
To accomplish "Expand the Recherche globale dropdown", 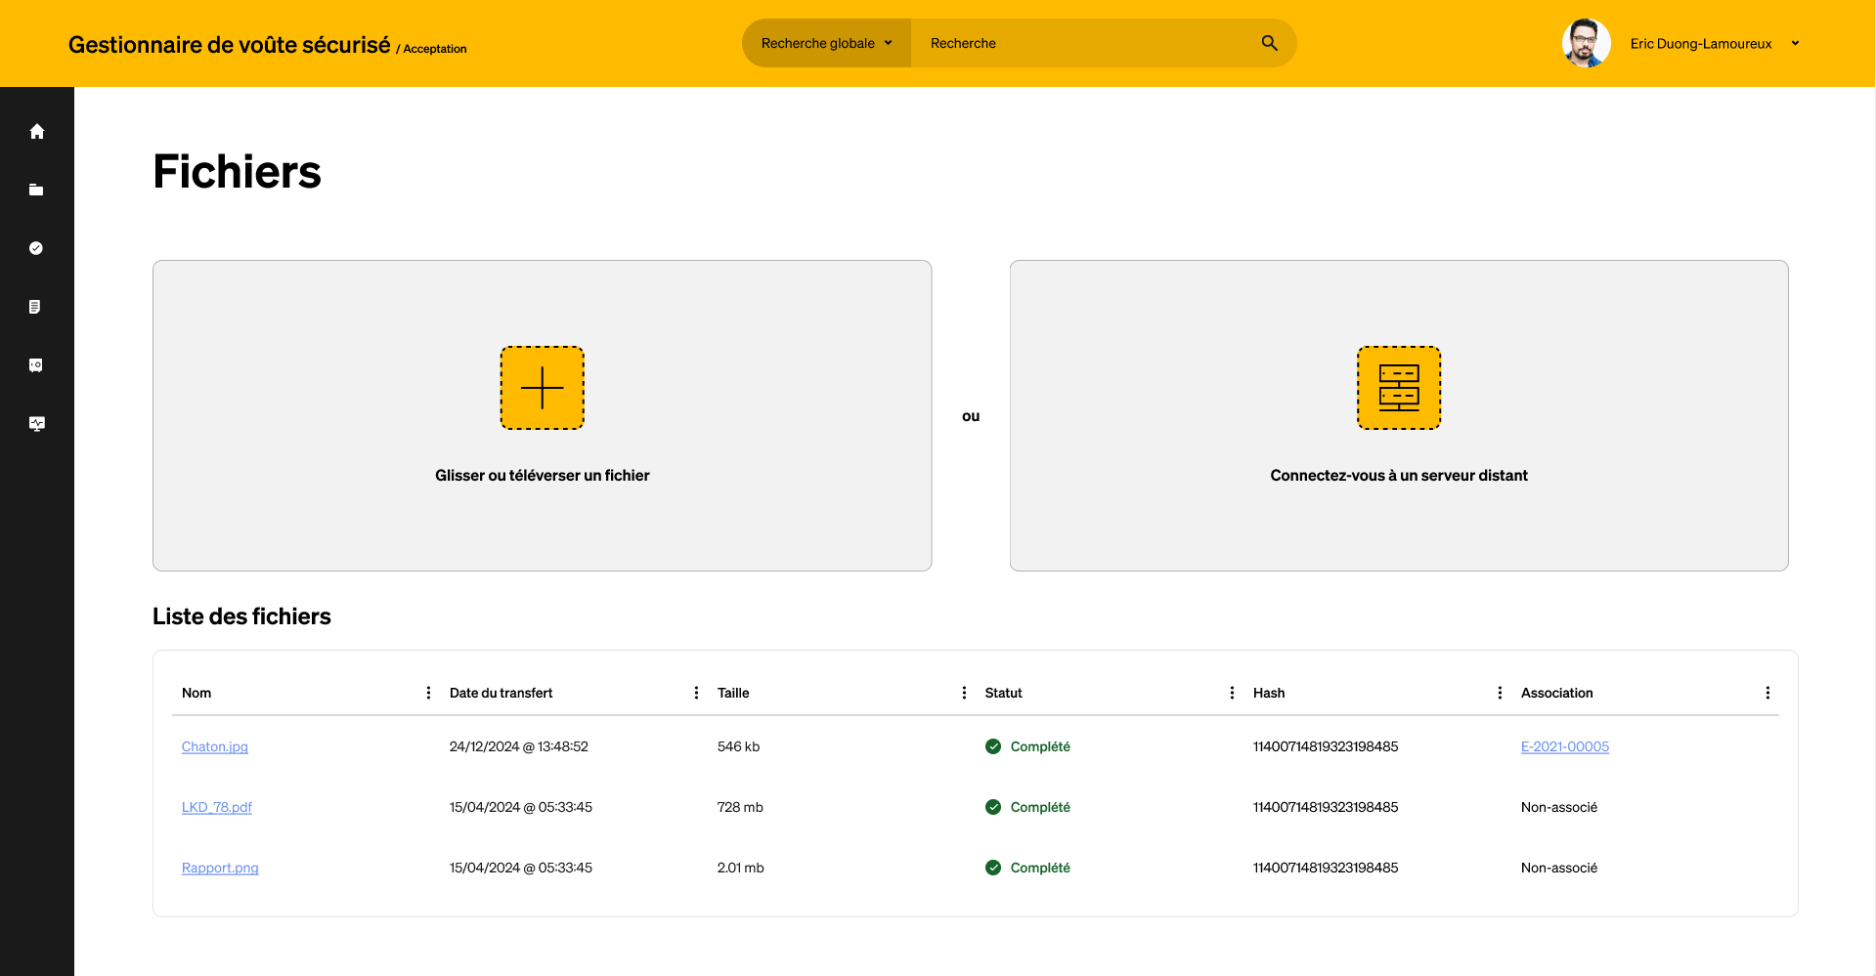I will pyautogui.click(x=826, y=43).
